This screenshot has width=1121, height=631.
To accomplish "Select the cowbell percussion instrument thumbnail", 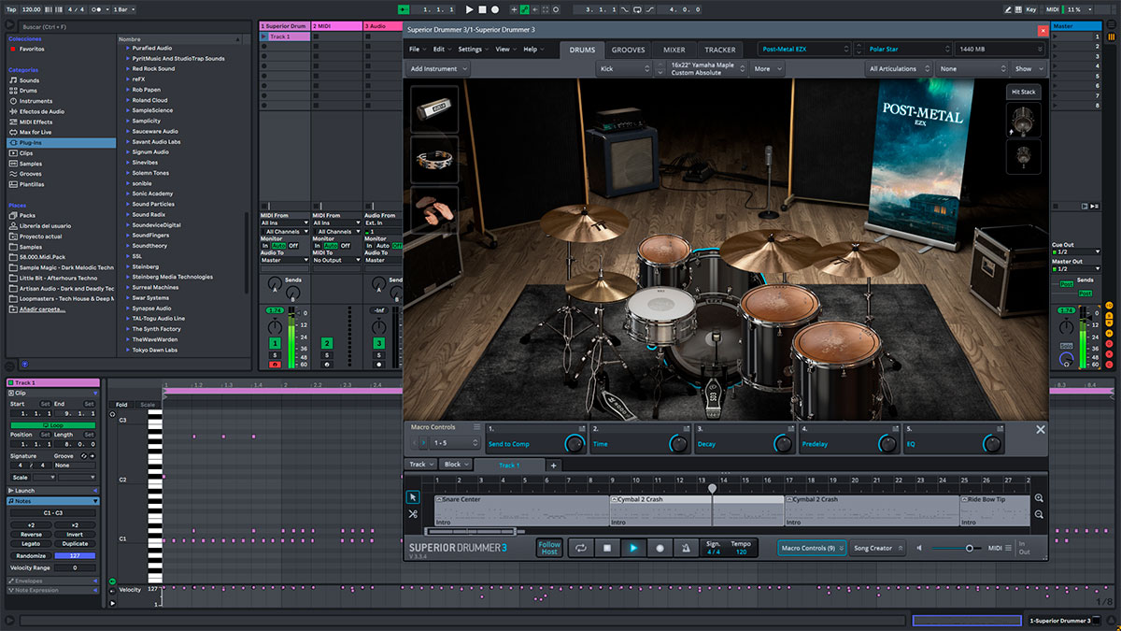I will tap(434, 109).
